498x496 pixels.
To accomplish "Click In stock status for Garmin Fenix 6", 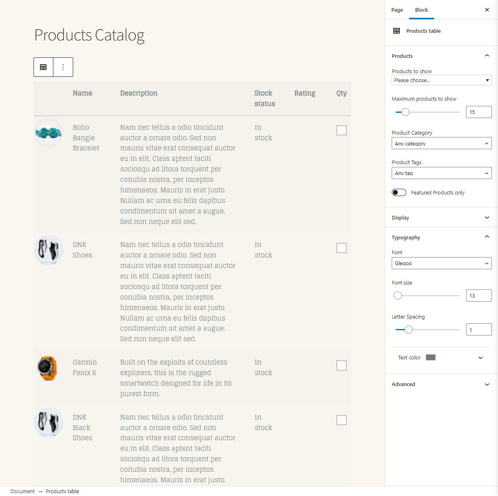I will [x=263, y=367].
